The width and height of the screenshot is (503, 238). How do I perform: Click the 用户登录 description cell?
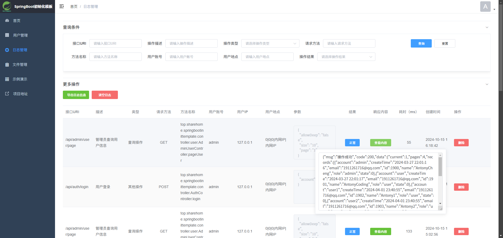pyautogui.click(x=103, y=187)
